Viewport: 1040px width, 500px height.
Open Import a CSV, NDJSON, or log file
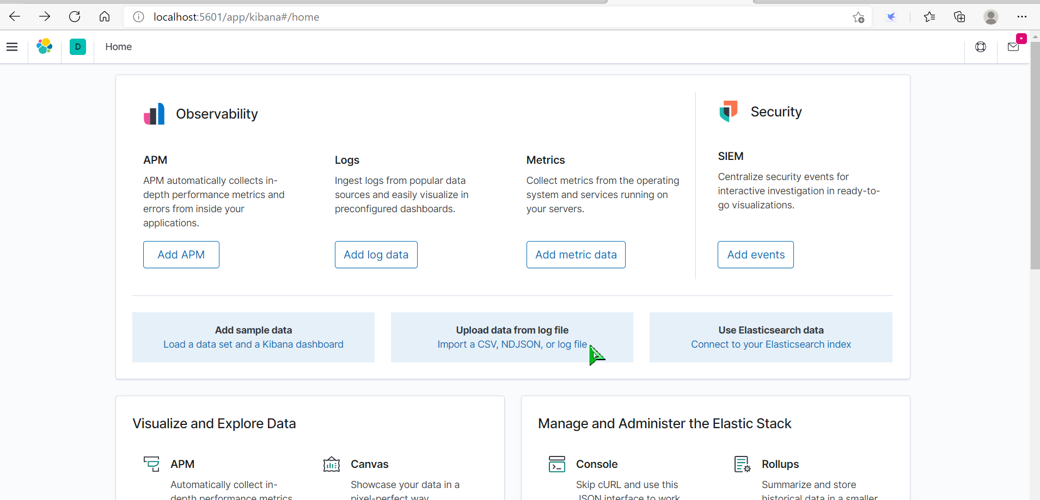pos(512,344)
